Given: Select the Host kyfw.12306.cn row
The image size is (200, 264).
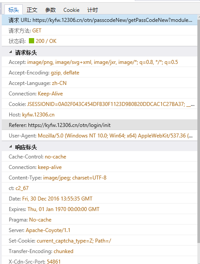Looking at the screenshot, I should 99,115.
